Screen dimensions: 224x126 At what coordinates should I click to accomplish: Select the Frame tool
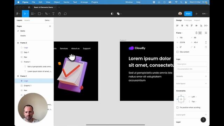point(33,14)
